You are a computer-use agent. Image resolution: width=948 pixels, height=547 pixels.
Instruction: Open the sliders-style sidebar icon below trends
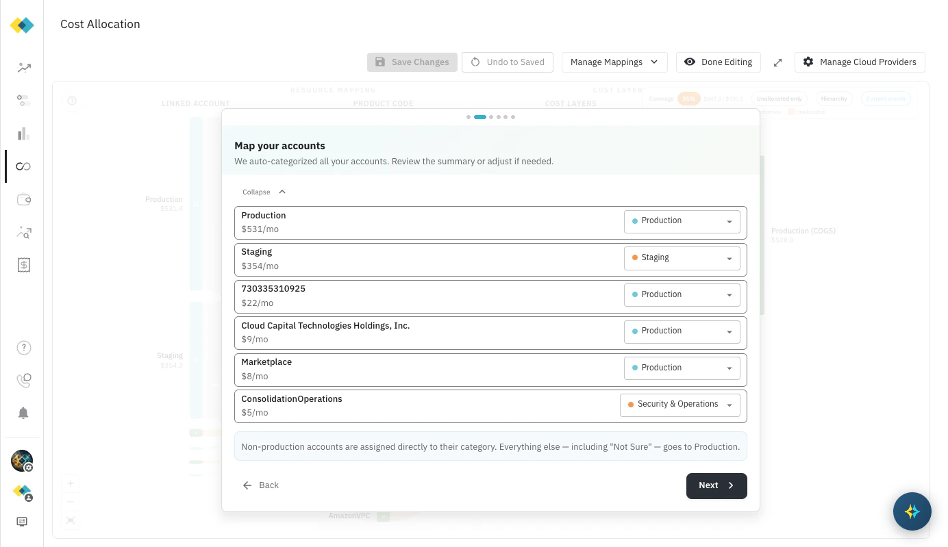(x=24, y=101)
